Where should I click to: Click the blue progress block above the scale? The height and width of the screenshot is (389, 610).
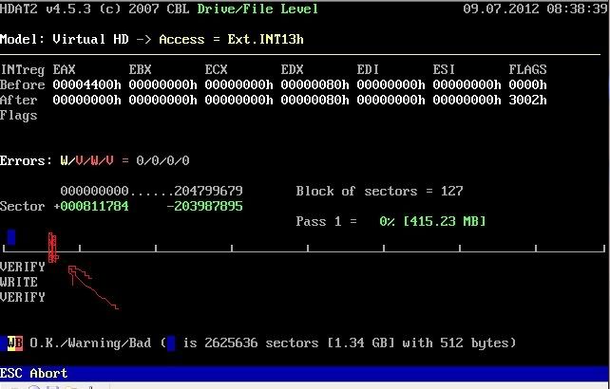point(11,237)
